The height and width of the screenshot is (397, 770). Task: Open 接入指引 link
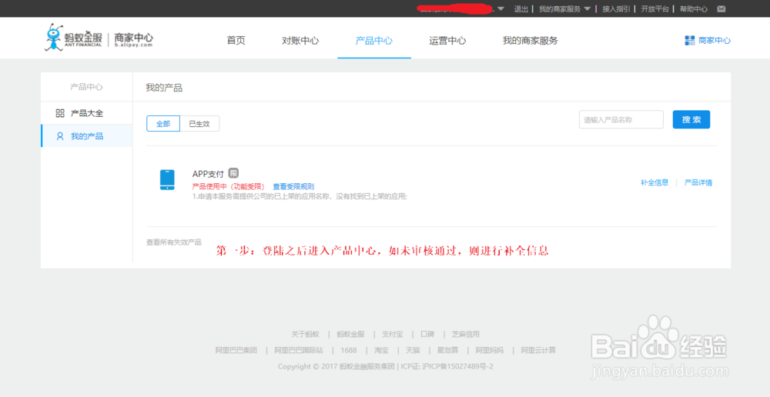pyautogui.click(x=616, y=8)
